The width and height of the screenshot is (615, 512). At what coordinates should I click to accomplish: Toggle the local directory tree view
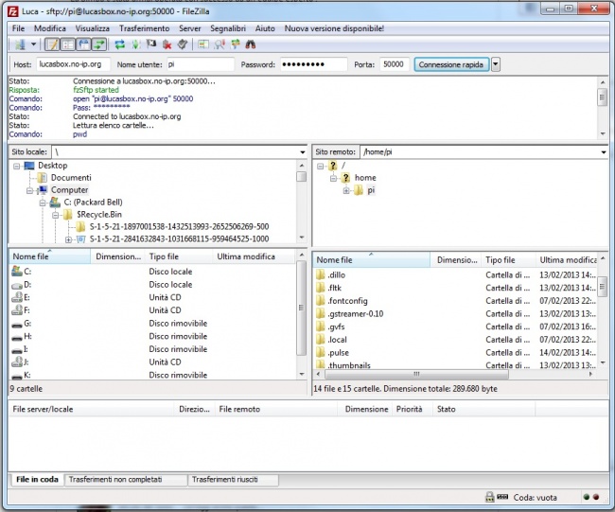point(68,44)
